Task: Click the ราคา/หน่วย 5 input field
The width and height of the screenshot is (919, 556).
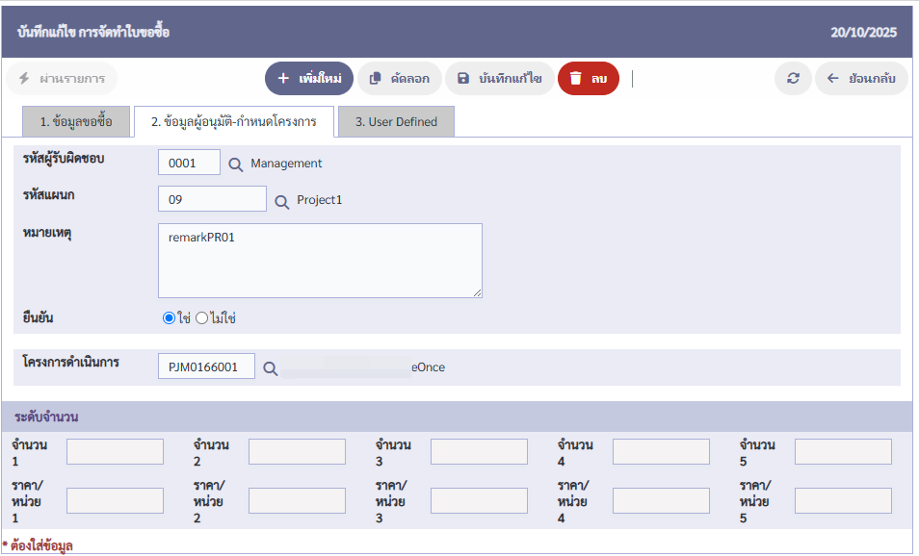Action: pos(843,500)
